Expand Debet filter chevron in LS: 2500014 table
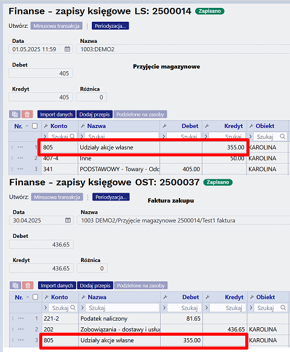This screenshot has width=290, height=352. pyautogui.click(x=164, y=136)
